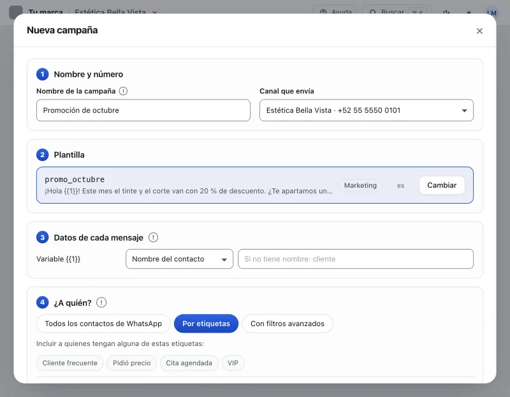
Task: Click info icon next to Datos de cada mensaje
Action: point(153,237)
